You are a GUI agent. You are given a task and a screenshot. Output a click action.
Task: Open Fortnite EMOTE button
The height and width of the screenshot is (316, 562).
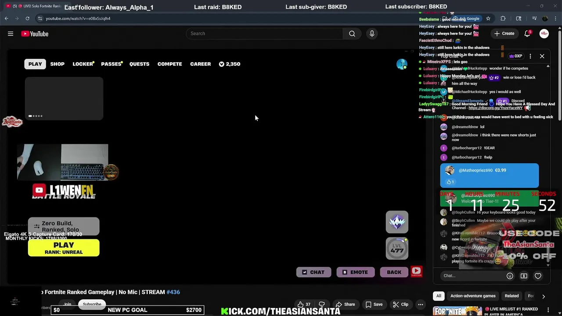point(355,272)
